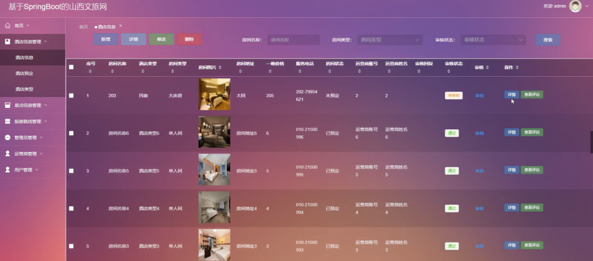Open the 房间名称5 room photo thumbnail
593x261 pixels.
(x=214, y=169)
